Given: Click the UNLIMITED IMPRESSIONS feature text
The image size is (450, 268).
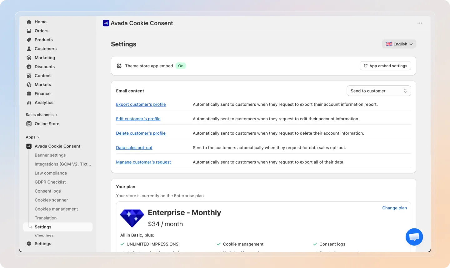Looking at the screenshot, I should coord(152,244).
